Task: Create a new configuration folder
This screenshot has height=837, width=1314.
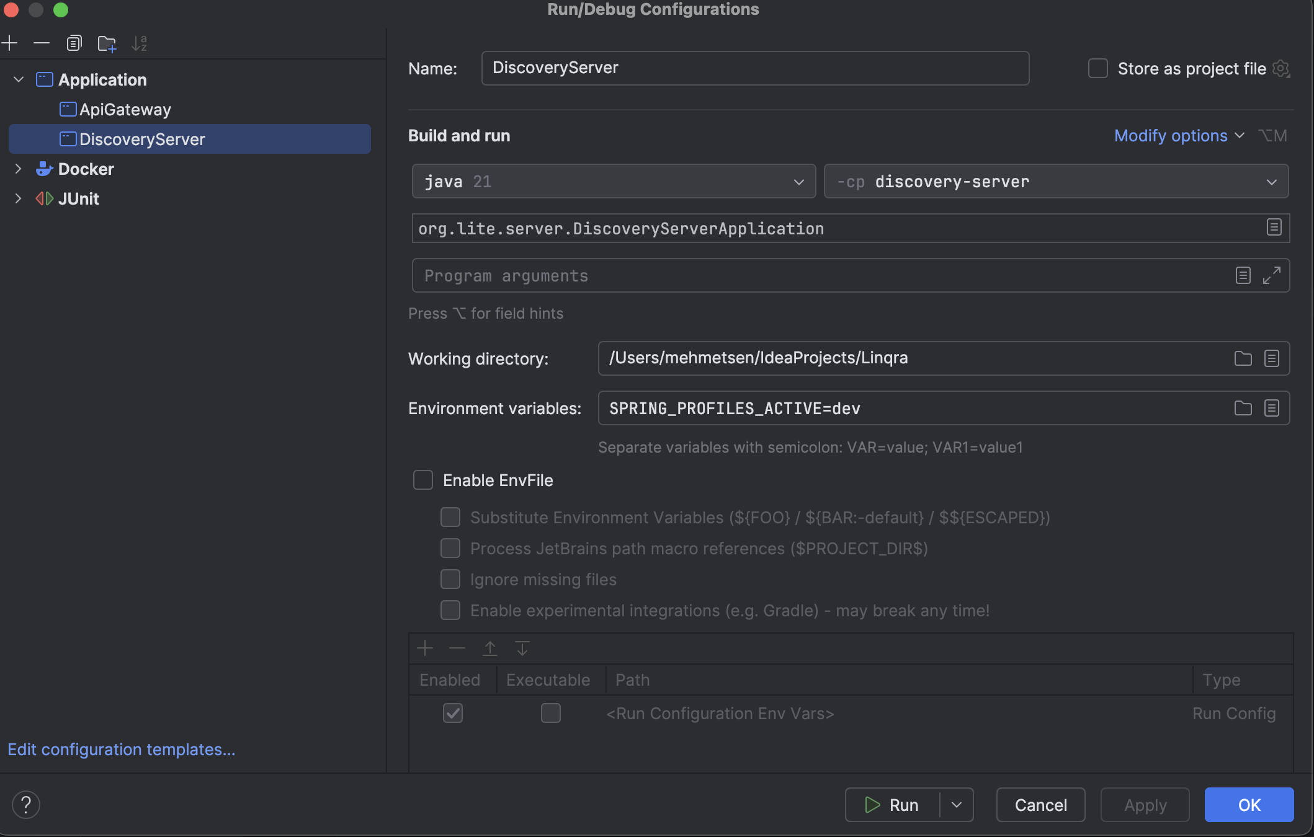Action: (x=107, y=43)
